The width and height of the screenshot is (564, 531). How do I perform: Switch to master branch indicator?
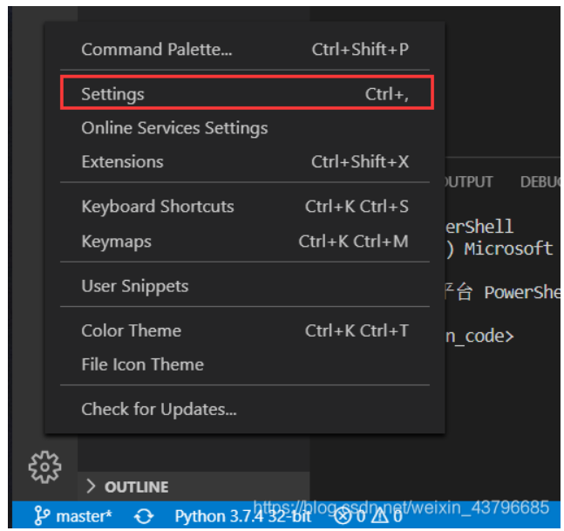(x=84, y=516)
